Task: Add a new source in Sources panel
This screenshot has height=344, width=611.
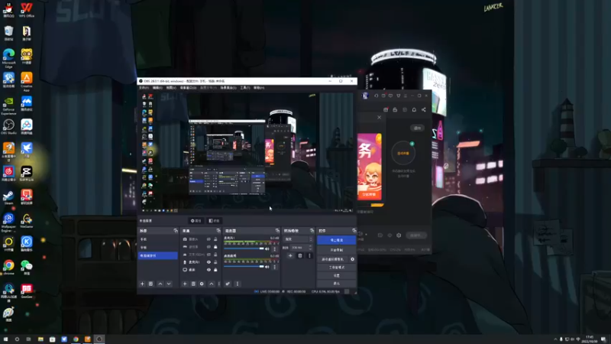Action: click(185, 284)
